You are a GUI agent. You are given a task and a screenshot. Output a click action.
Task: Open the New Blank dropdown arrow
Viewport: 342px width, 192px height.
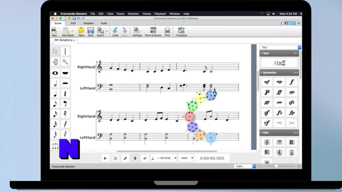tap(72, 31)
